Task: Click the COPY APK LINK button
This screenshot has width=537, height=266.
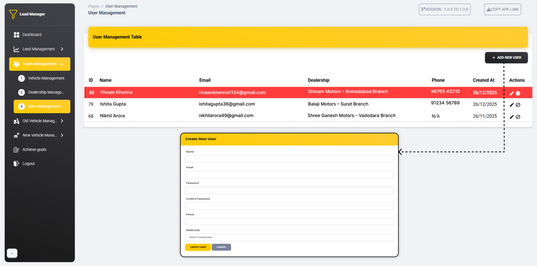Action: (x=502, y=9)
